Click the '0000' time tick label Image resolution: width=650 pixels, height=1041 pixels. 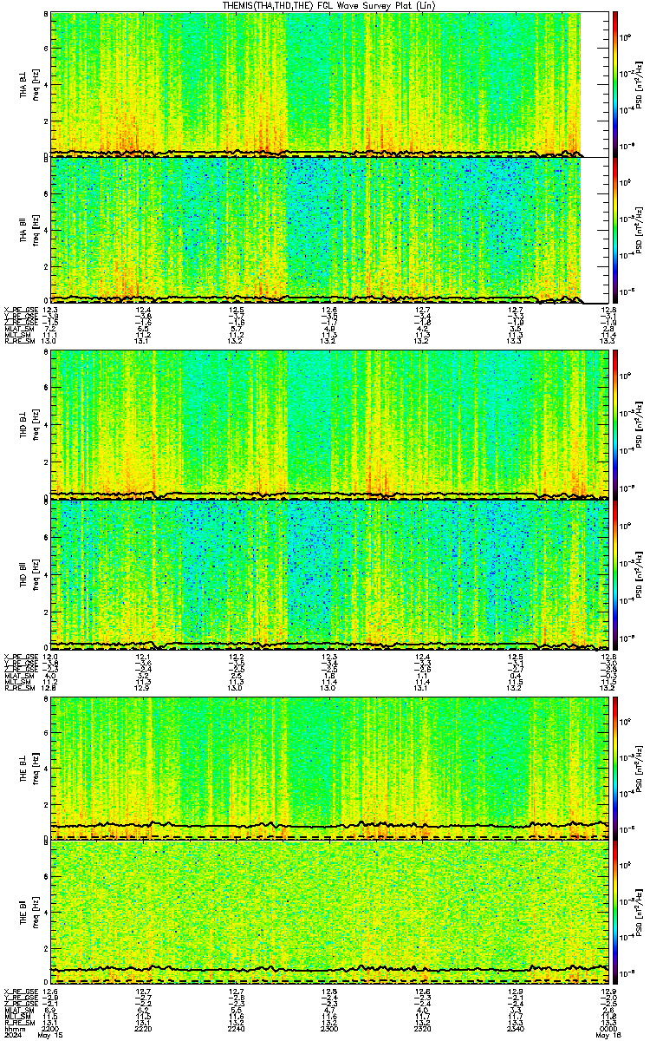tap(607, 1027)
